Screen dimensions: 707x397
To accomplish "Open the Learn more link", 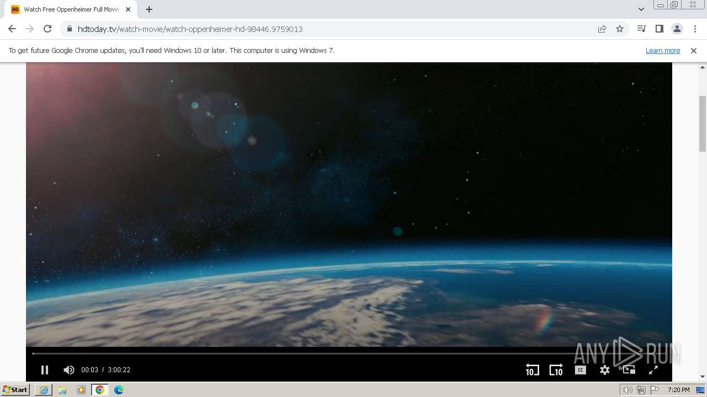I will click(663, 51).
